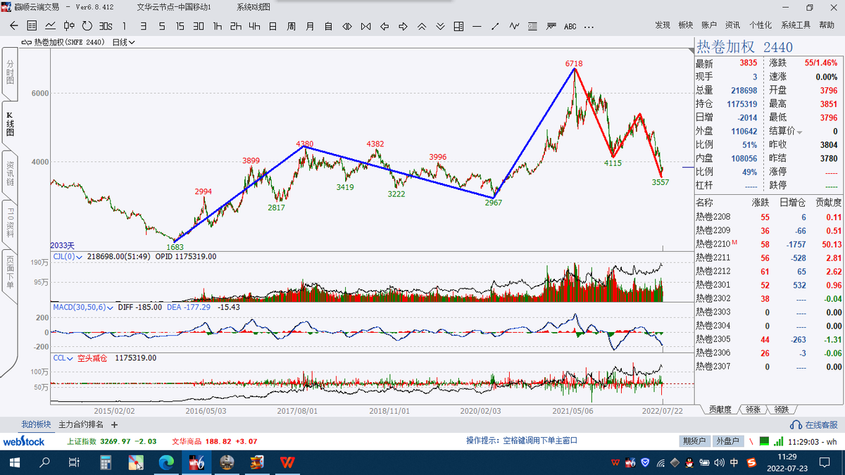Select the 热卷2210 contract row
845x475 pixels.
coord(769,243)
